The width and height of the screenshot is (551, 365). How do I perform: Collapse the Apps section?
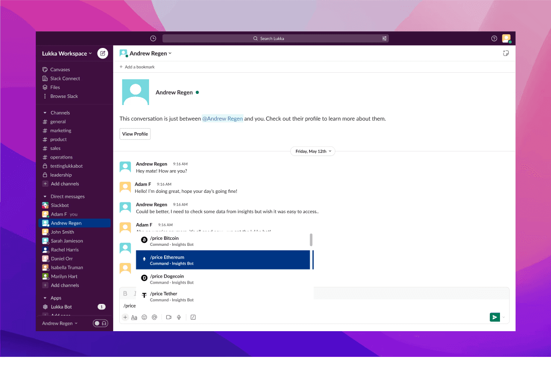[x=44, y=298]
